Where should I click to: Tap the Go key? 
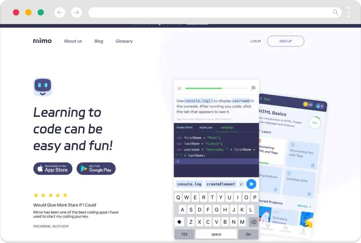(x=248, y=234)
